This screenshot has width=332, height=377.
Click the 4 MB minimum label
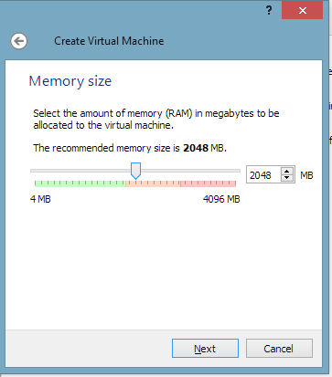(40, 199)
